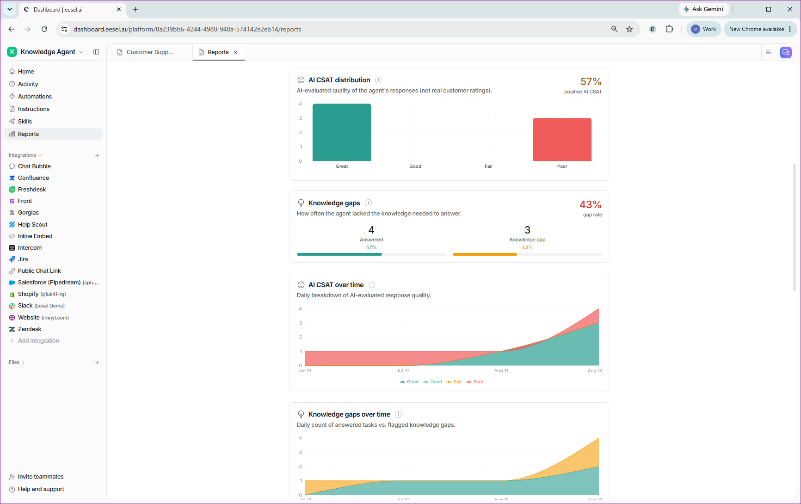Click info icon beside Knowledge gaps over time
This screenshot has height=504, width=801.
(398, 414)
